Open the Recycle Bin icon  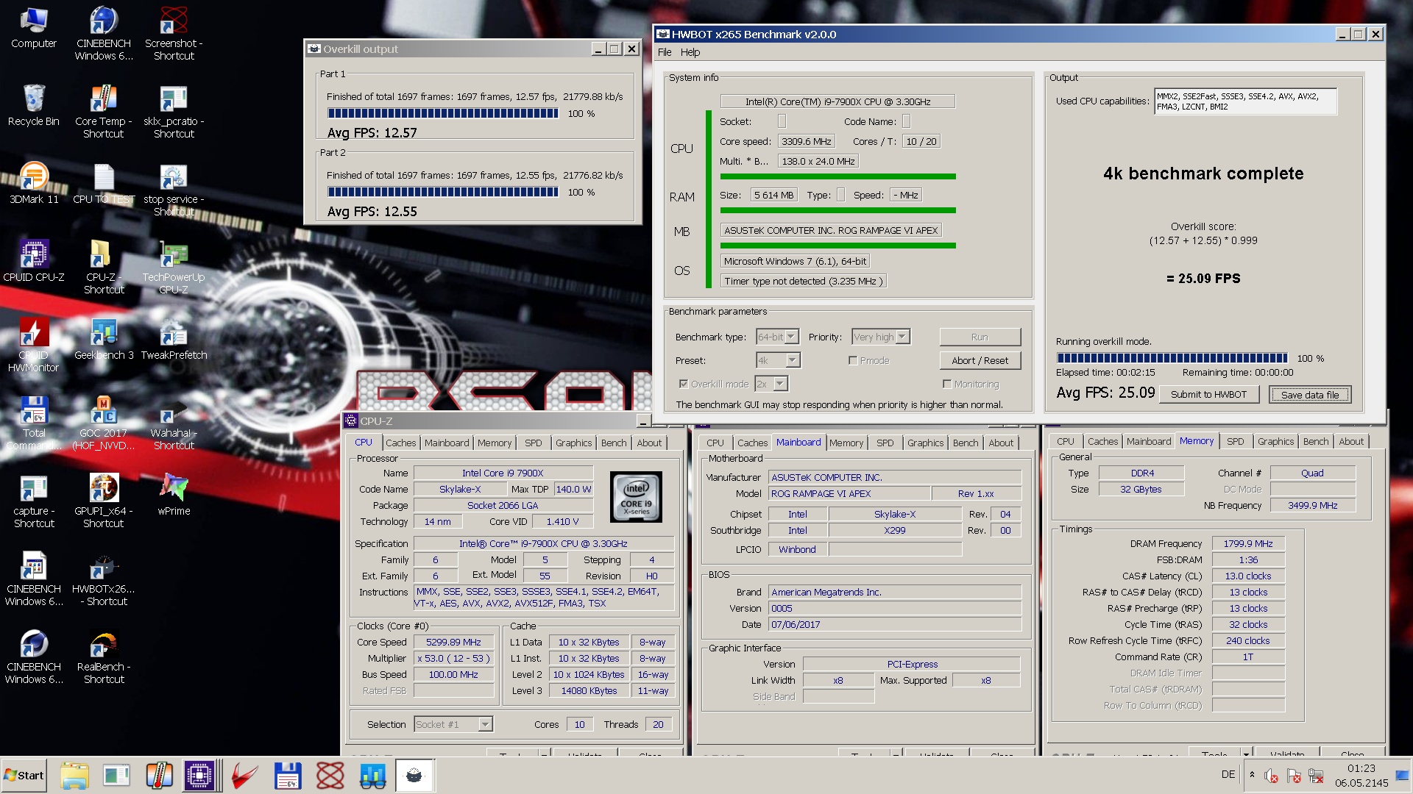pyautogui.click(x=34, y=107)
